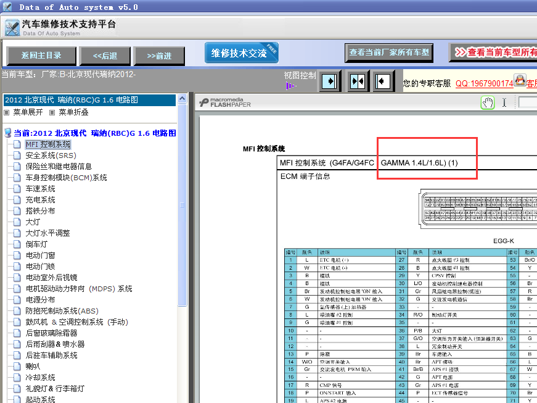Click the document icon beside 大灯

[x=17, y=222]
